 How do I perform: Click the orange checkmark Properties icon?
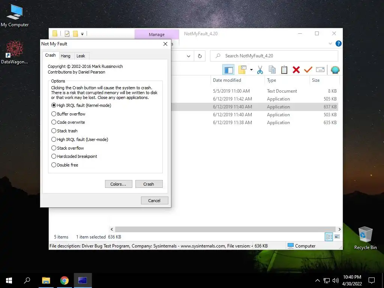[308, 70]
